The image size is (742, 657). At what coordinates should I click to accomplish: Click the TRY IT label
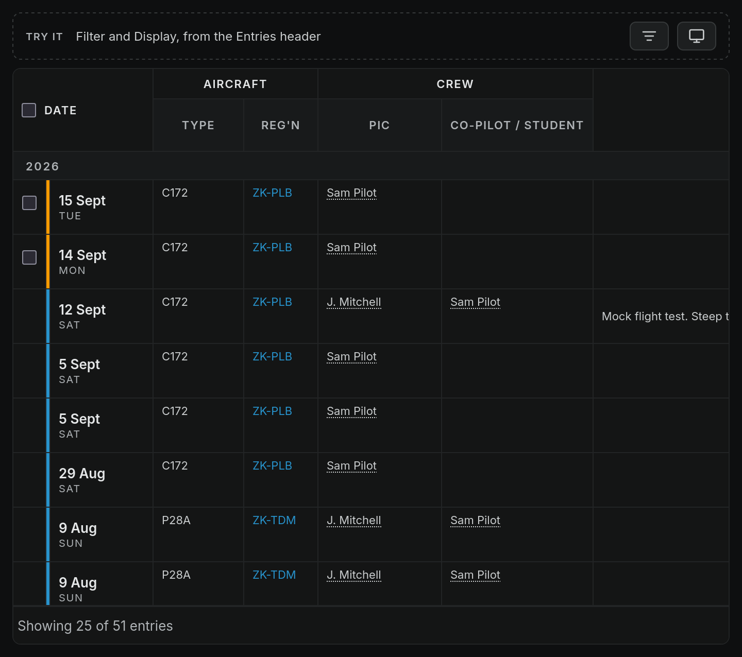(44, 37)
